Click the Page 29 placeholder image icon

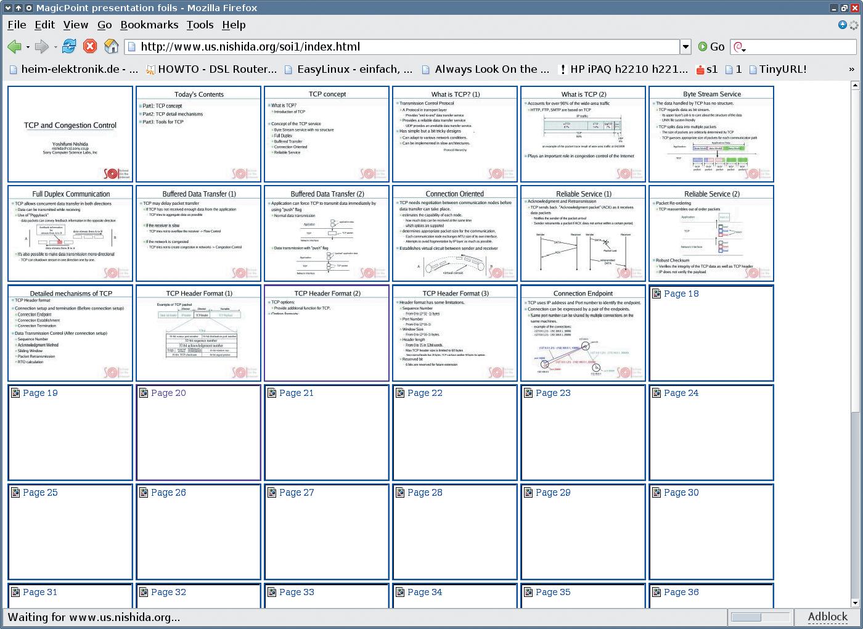click(528, 492)
